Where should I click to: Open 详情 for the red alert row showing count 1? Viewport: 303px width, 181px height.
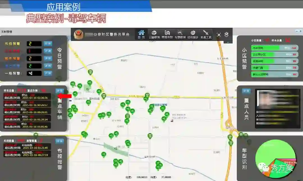(48, 51)
